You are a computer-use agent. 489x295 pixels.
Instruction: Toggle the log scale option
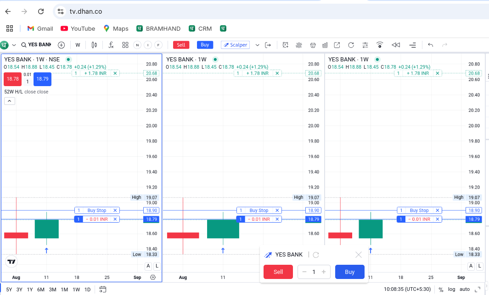(x=451, y=289)
